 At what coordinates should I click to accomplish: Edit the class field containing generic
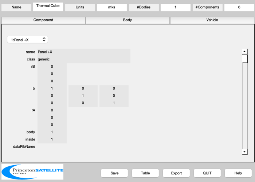[84, 59]
